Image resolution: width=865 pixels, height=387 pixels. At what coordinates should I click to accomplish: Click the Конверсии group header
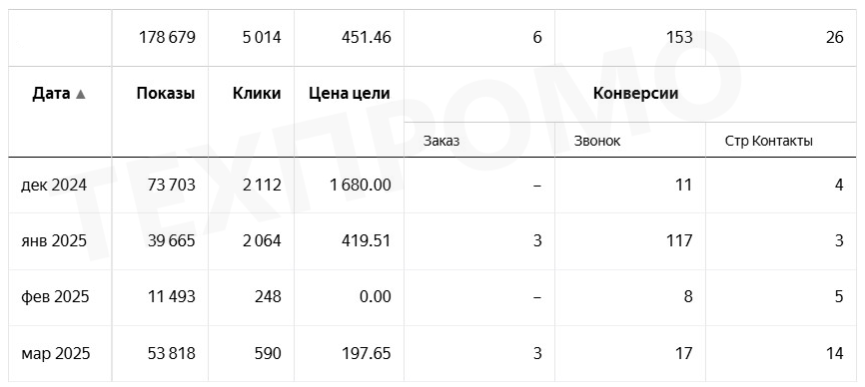(x=635, y=94)
